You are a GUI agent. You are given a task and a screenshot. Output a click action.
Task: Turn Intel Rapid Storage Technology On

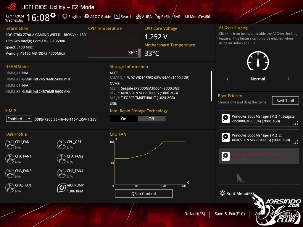coord(124,119)
